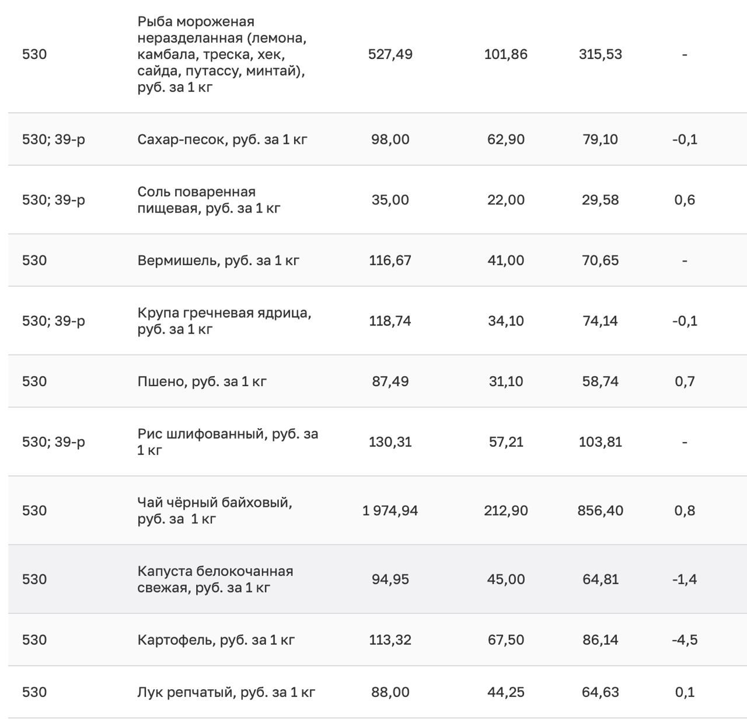Viewport: 747px width, 719px height.
Task: Select the 103,81 rice price cell
Action: (600, 442)
